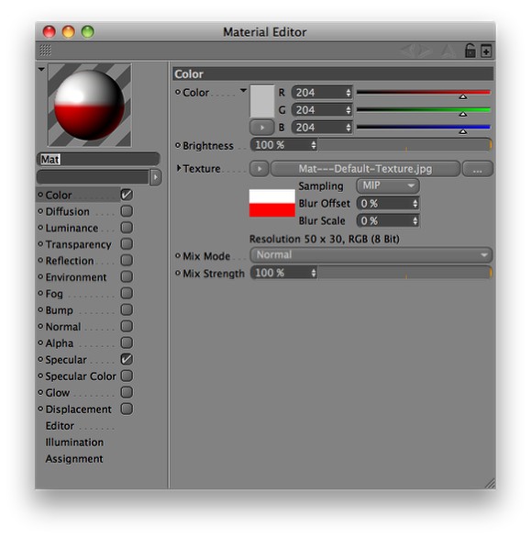Click the Blur Offset value field
The image size is (532, 539).
coord(388,204)
